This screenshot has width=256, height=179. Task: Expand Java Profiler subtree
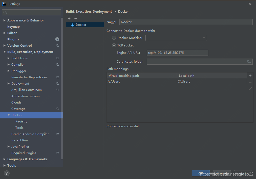[x=9, y=146]
